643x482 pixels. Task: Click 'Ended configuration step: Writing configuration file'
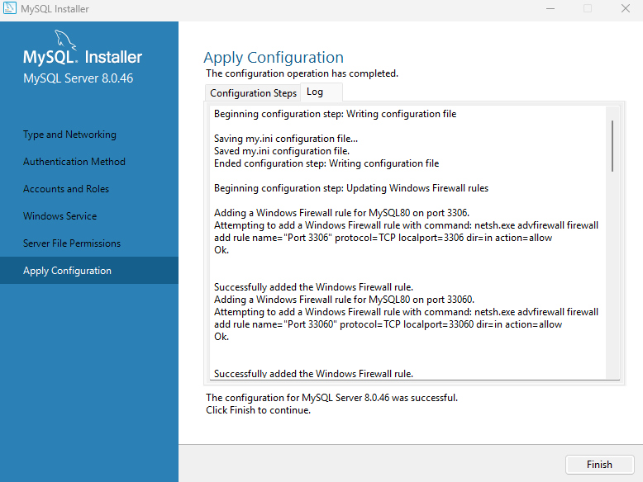point(326,163)
